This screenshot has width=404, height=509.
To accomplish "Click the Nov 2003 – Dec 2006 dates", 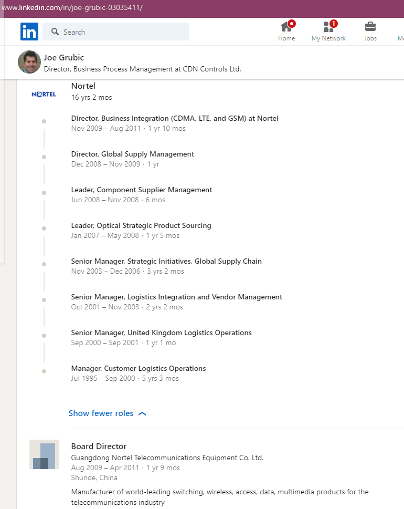I will coord(105,272).
